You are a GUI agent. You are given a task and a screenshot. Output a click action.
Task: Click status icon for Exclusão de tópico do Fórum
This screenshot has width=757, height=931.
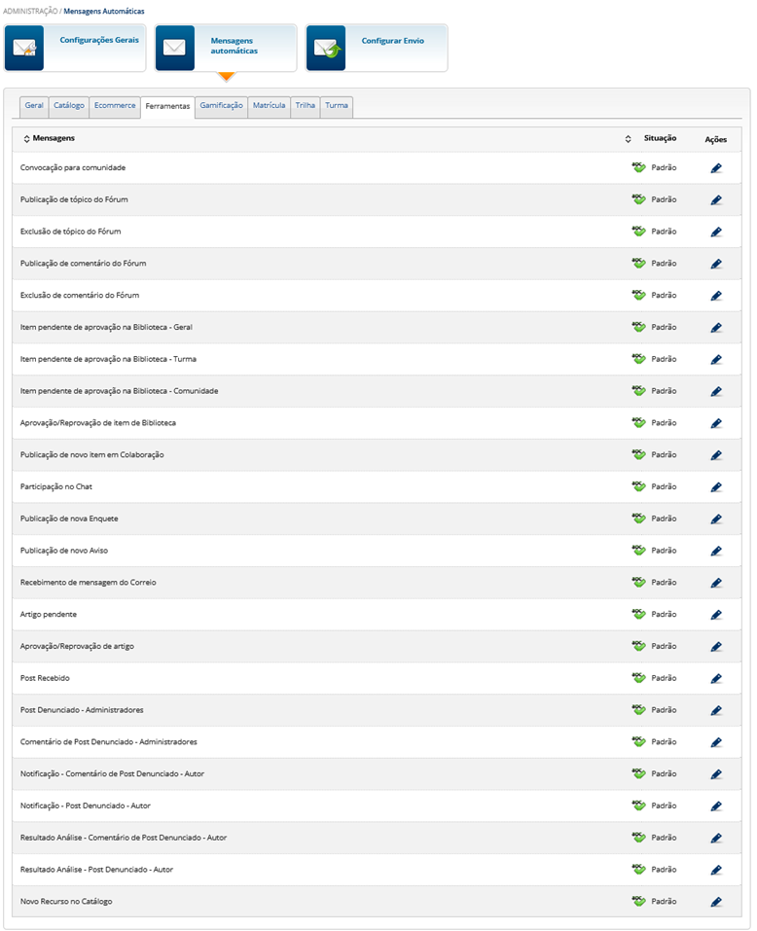click(638, 232)
